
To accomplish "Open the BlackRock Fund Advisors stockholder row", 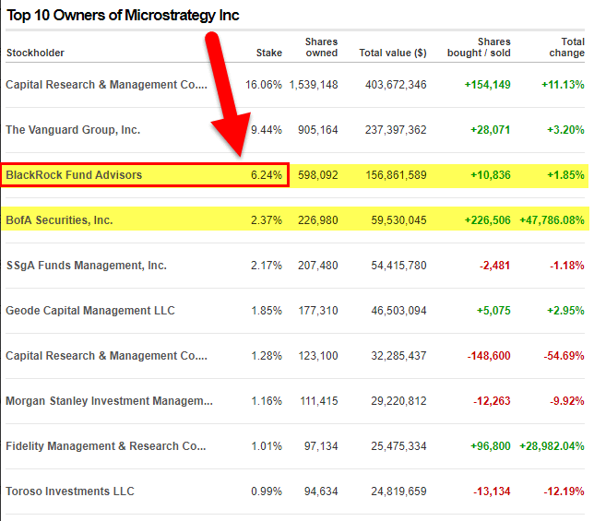I will coord(74,174).
